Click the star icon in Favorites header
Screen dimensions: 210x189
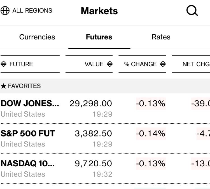(x=3, y=86)
